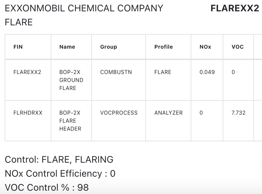The image size is (262, 194).
Task: Click EXXONMOBIL CHEMICAL COMPANY title text
Action: [84, 8]
